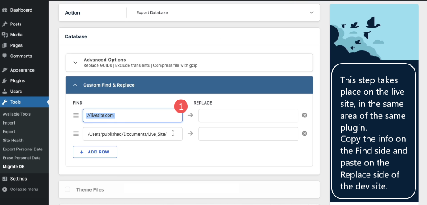Expand the Advanced Options panel

(189, 62)
